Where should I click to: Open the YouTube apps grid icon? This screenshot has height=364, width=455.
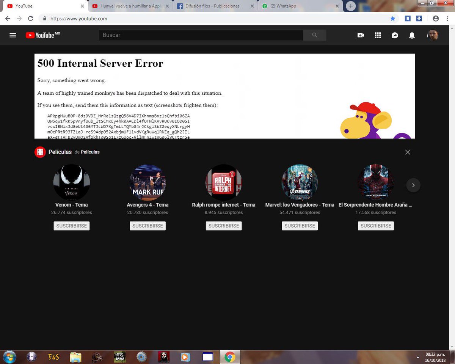tap(378, 35)
